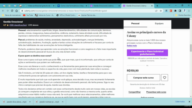The image size is (192, 108).
Task: Open the Chrome profile avatar
Action: 184,11
